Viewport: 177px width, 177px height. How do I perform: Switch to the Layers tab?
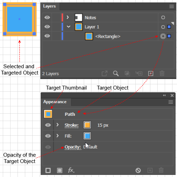[x=49, y=6]
